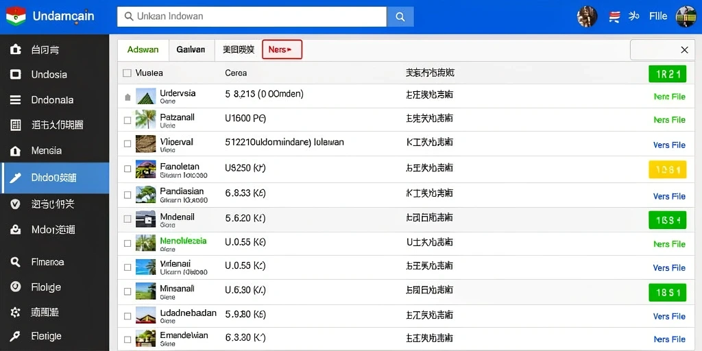
Task: Click the green Menolvlezeia name
Action: pyautogui.click(x=183, y=241)
